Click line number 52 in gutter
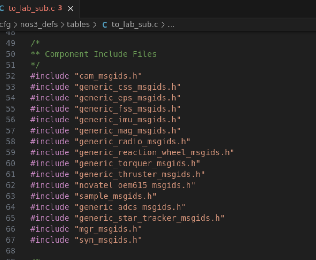Viewport: 316px width, 260px height. tap(10, 76)
